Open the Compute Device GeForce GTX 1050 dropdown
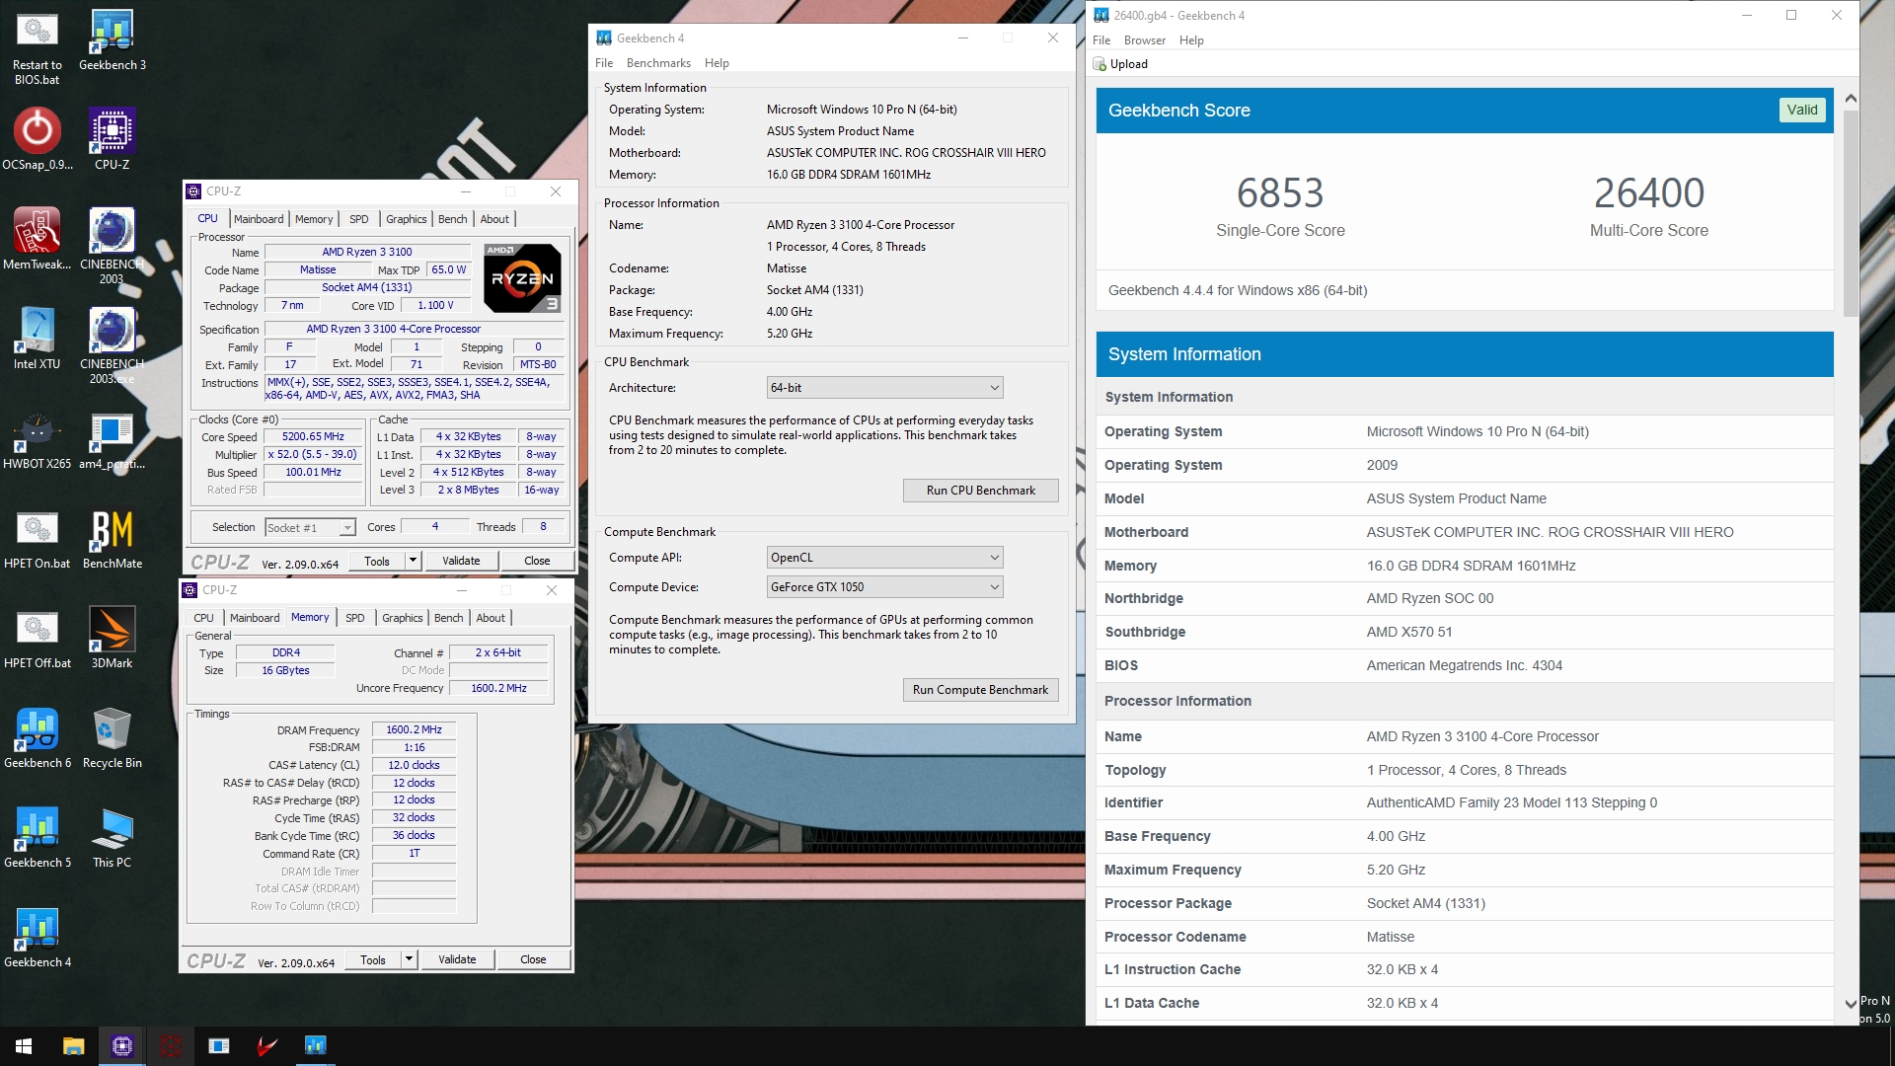Screen dimensions: 1895x1066 pyautogui.click(x=884, y=587)
